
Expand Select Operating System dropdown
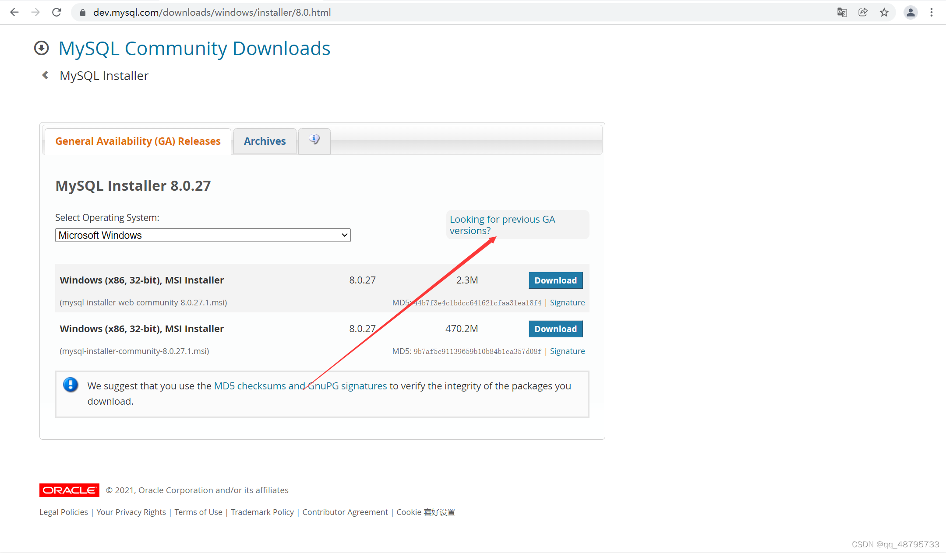tap(203, 235)
